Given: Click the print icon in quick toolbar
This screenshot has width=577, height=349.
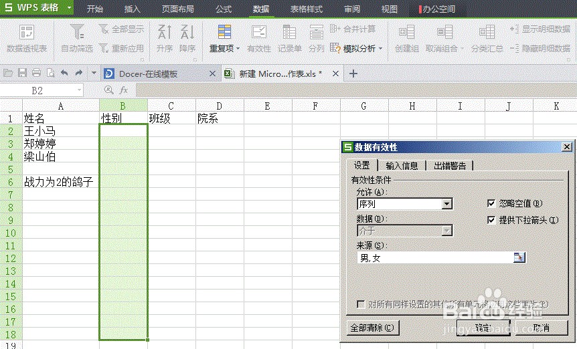Looking at the screenshot, I should (x=36, y=73).
